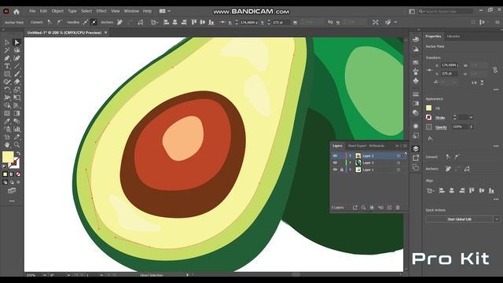The width and height of the screenshot is (503, 283).
Task: Delete selected layer with trash icon
Action: (398, 208)
